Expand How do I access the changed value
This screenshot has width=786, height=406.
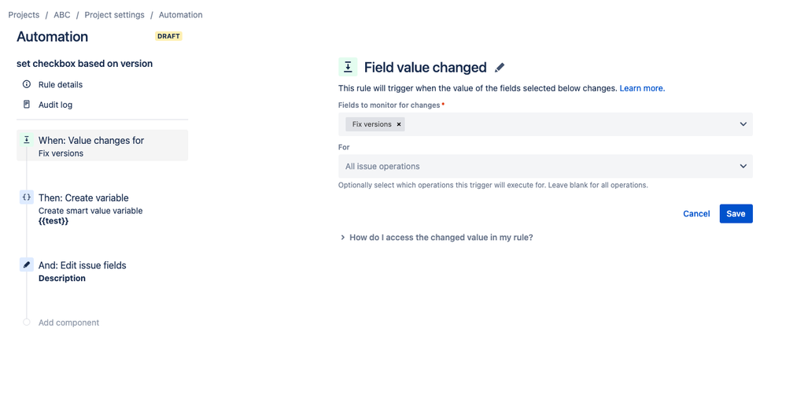(x=437, y=237)
